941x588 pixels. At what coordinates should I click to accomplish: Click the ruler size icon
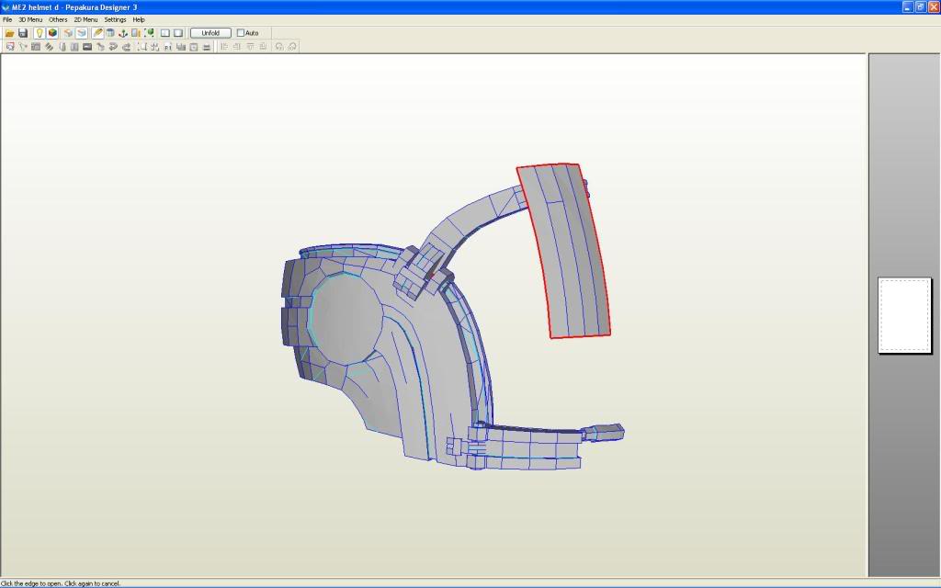(x=136, y=33)
